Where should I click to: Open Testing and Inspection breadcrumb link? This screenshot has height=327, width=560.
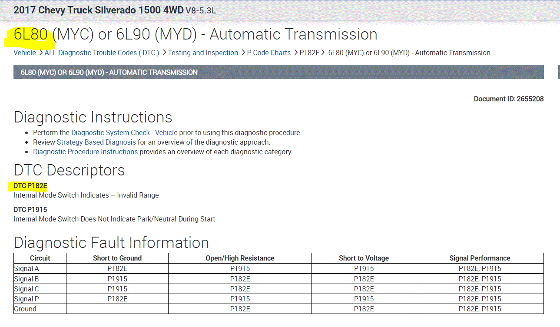[x=203, y=53]
